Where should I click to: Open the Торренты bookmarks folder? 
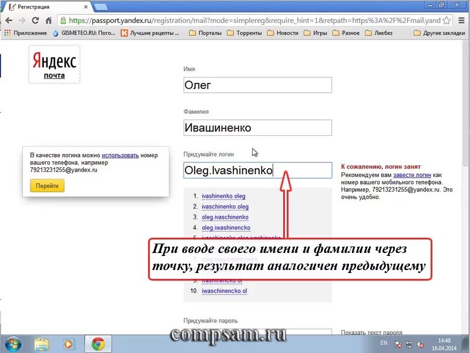(x=244, y=33)
